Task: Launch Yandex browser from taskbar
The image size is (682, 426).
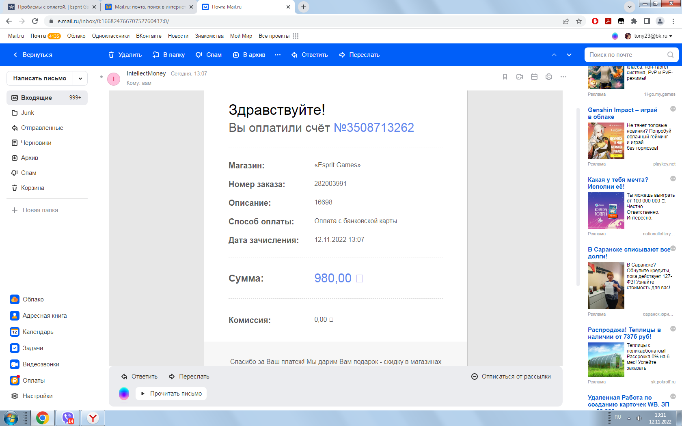Action: pos(93,418)
